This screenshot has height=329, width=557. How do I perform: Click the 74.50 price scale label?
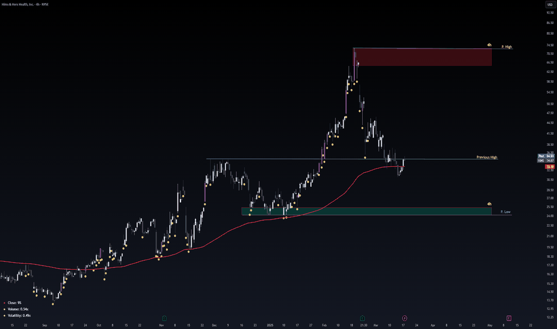tap(550, 45)
